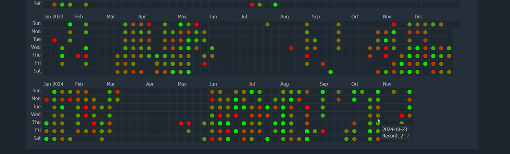
Task: Click the 'Aug' label in the 2023 calendar
Action: pos(285,17)
